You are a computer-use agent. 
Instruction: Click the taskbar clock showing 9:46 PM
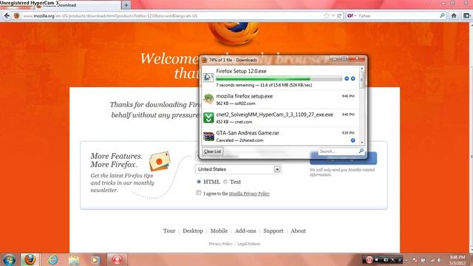[x=457, y=260]
